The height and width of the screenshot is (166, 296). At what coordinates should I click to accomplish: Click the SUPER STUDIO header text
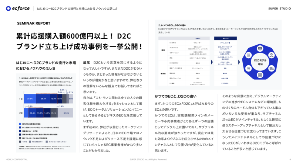click(x=280, y=8)
